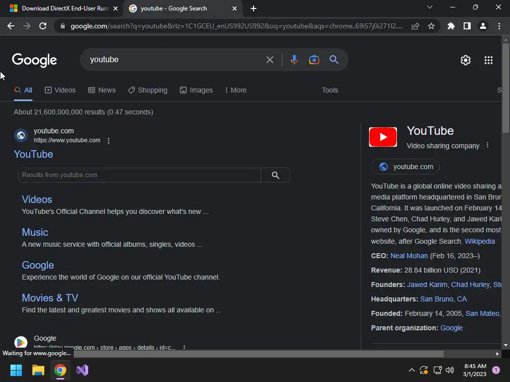This screenshot has height=382, width=510.
Task: Bookmark this tab with the star icon
Action: [x=431, y=26]
